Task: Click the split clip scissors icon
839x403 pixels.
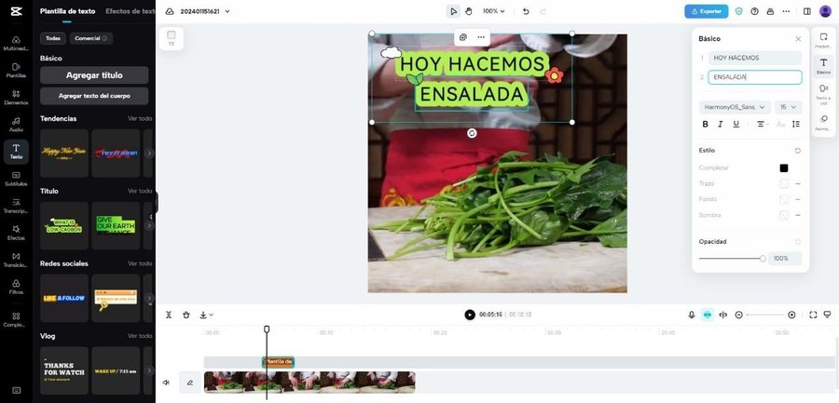Action: [x=169, y=315]
